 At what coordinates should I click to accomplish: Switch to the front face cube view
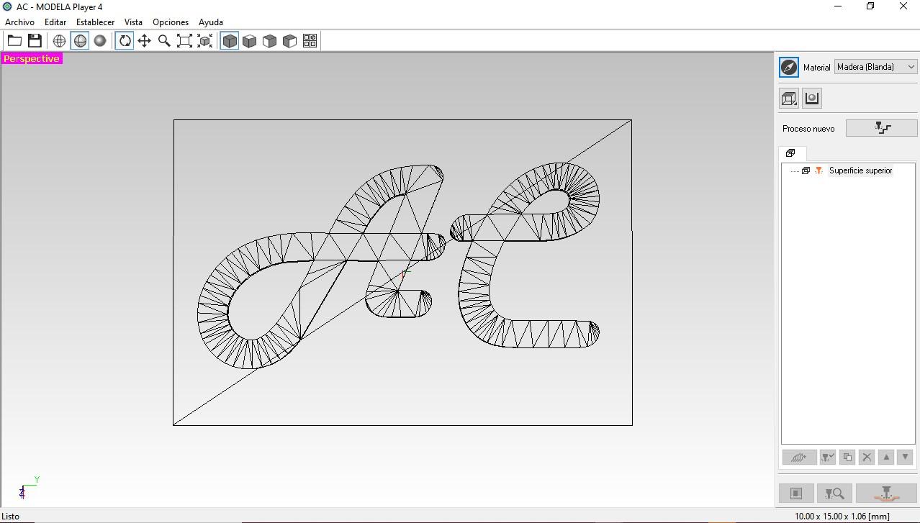270,41
